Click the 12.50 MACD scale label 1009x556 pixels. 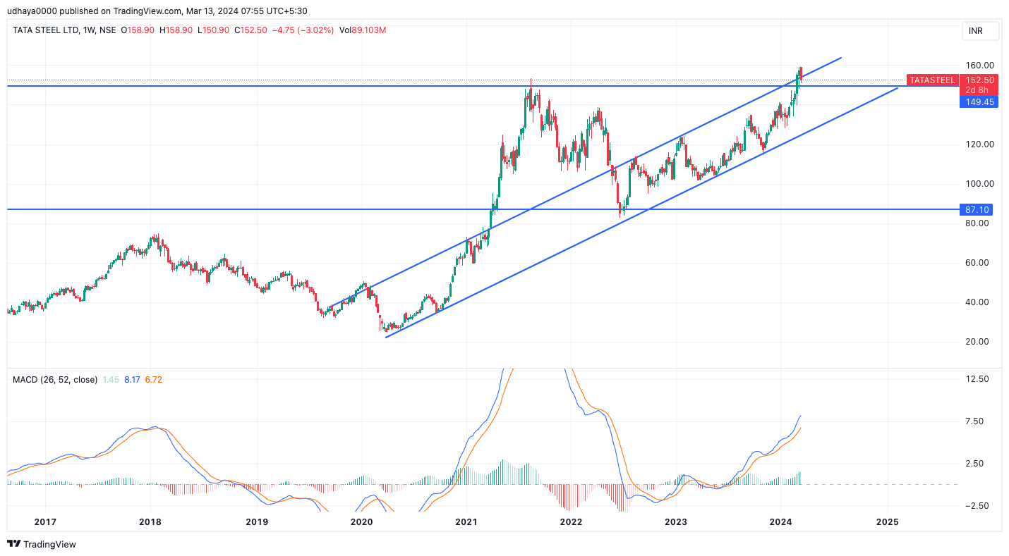pyautogui.click(x=978, y=379)
